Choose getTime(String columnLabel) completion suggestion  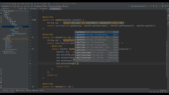97,45
